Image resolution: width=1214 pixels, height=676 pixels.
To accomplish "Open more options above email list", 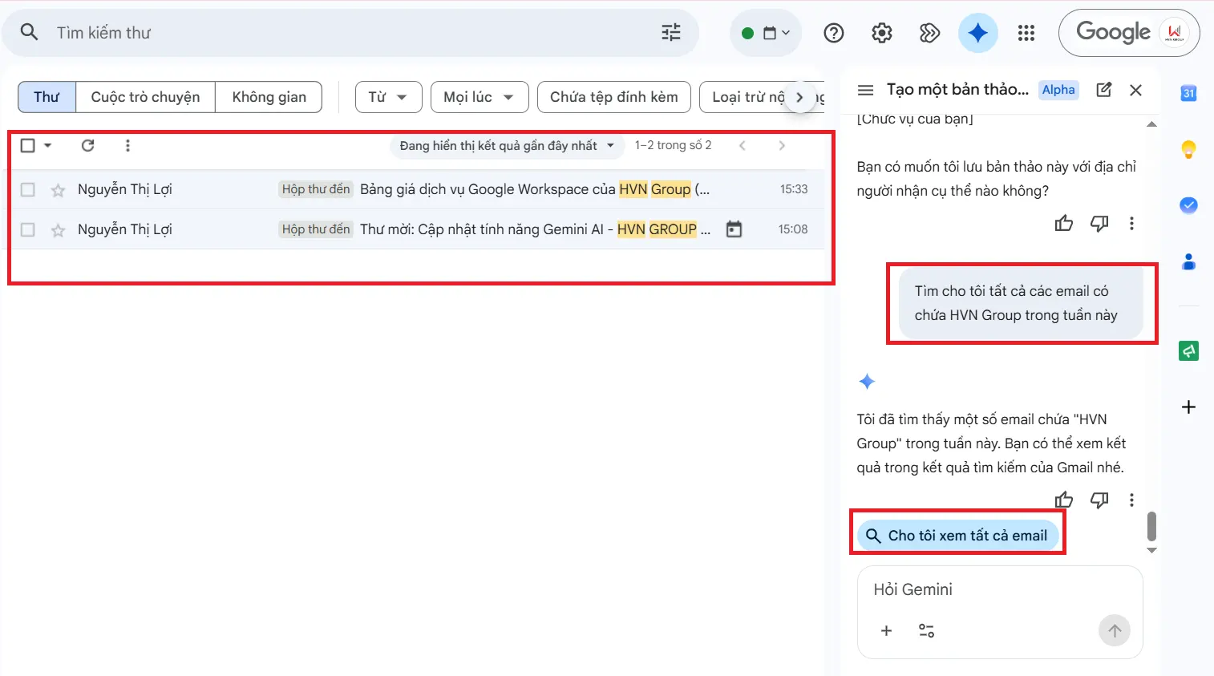I will [x=127, y=145].
